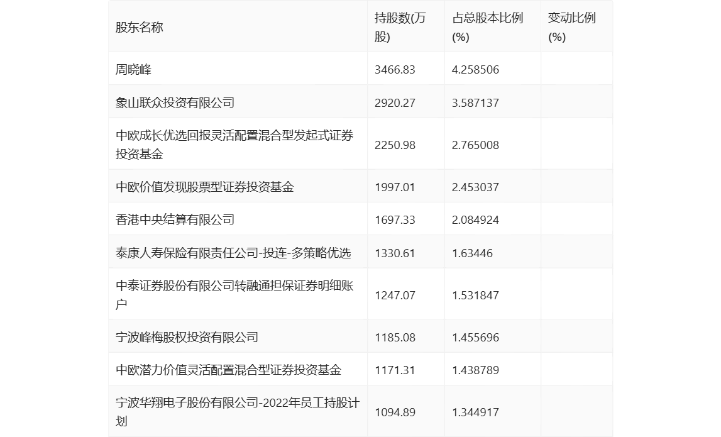
Task: Select shareholder 宁波峰梅股权投资有限公司
Action: (187, 337)
